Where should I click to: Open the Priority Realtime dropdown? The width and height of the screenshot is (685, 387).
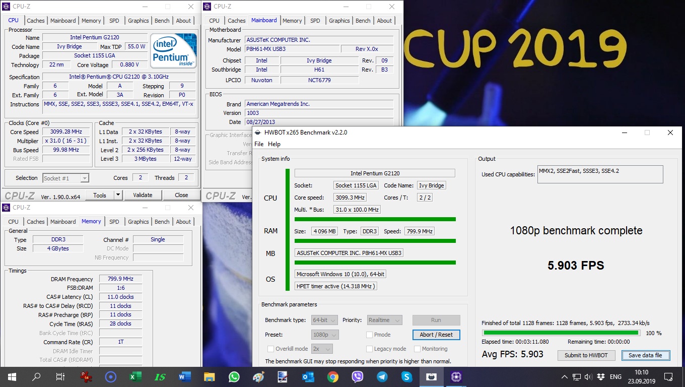384,320
